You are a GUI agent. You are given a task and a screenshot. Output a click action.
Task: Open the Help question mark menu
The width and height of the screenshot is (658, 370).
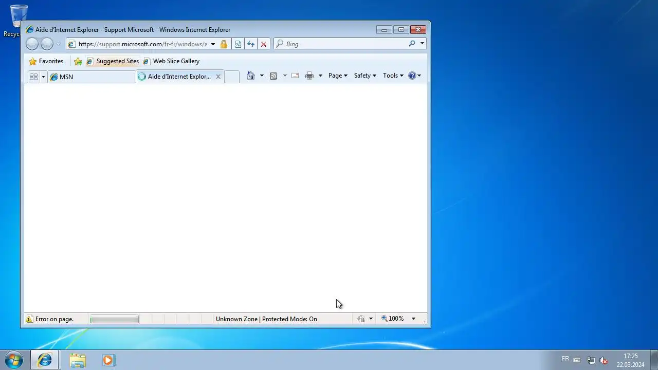click(414, 76)
